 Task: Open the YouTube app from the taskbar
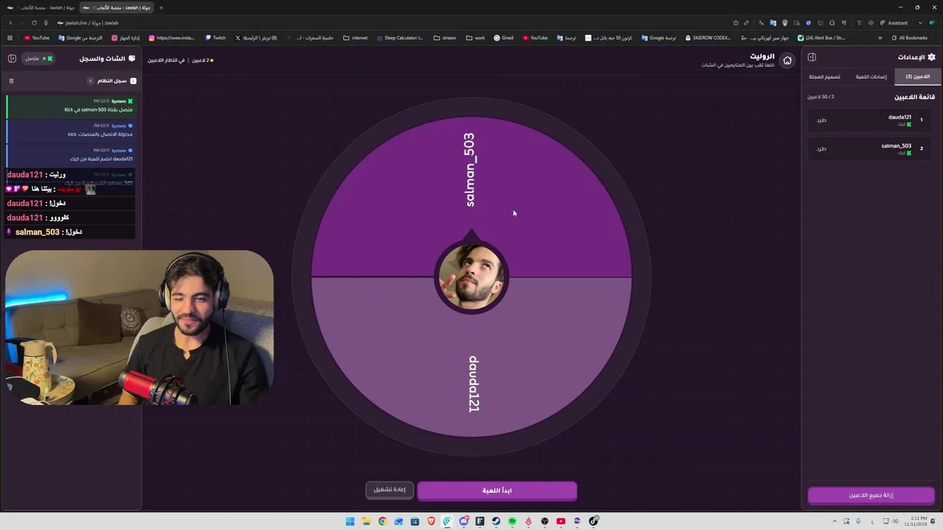[x=561, y=521]
